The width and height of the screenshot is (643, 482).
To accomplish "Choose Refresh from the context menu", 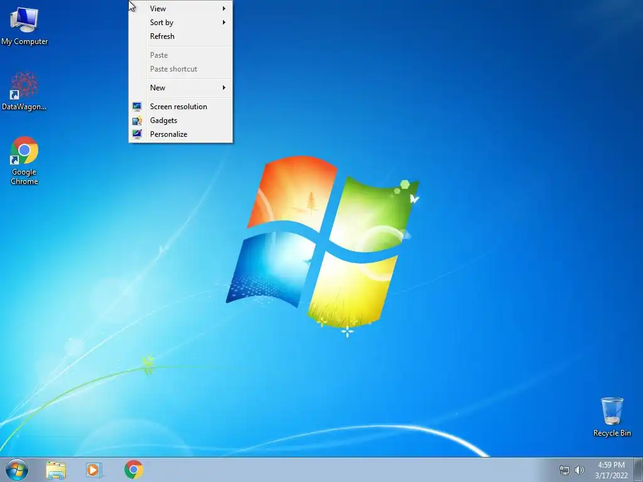I will [x=181, y=36].
